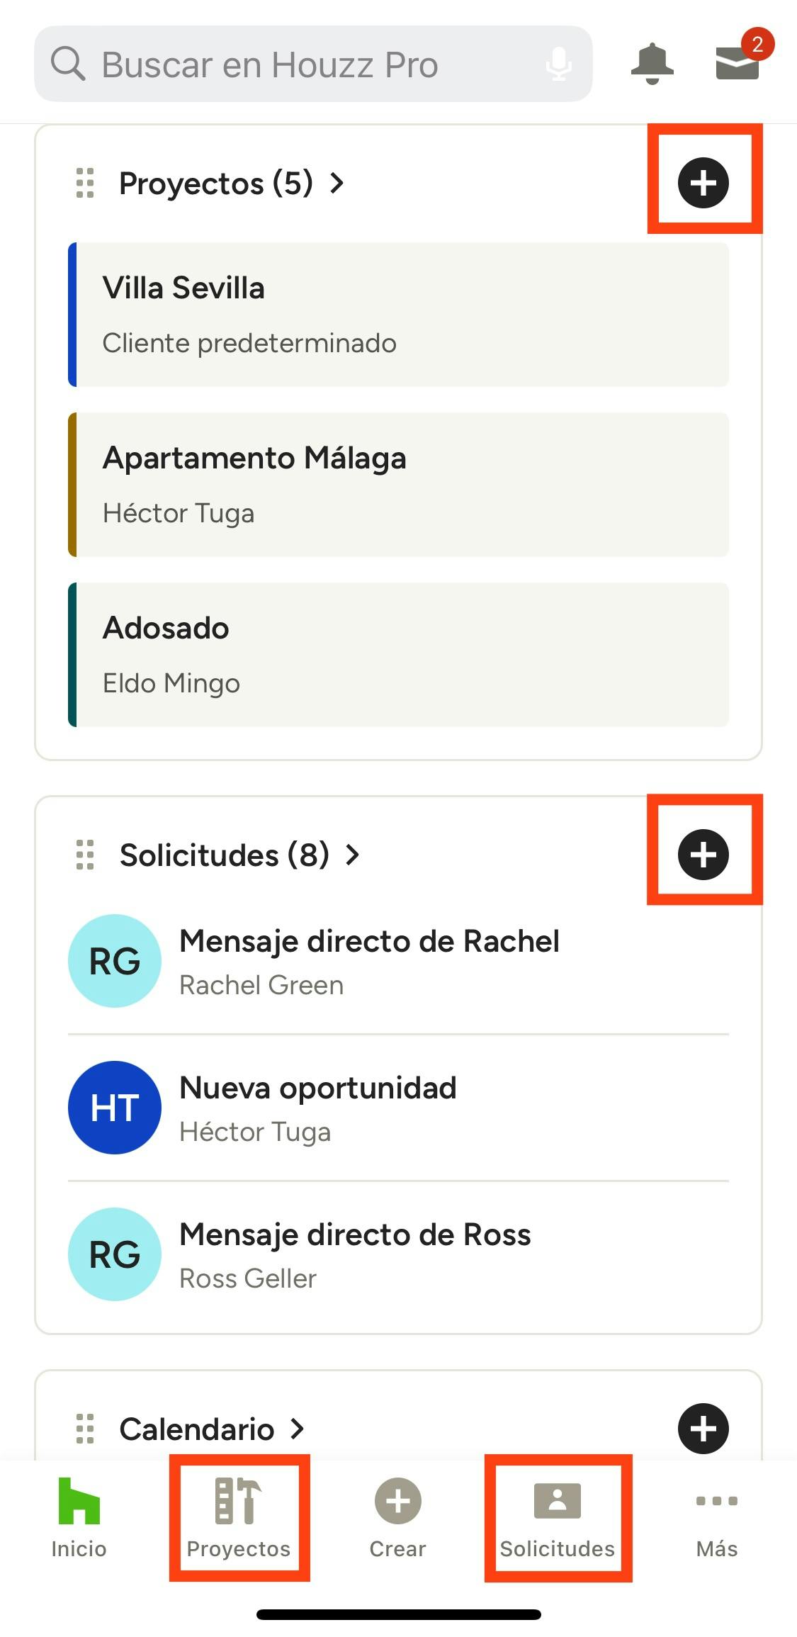This screenshot has height=1637, width=797.
Task: Go to Inicio home tab
Action: pyautogui.click(x=79, y=1518)
